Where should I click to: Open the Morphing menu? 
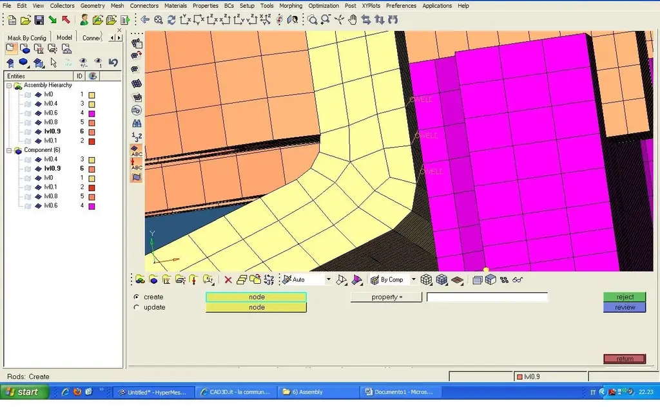(291, 6)
